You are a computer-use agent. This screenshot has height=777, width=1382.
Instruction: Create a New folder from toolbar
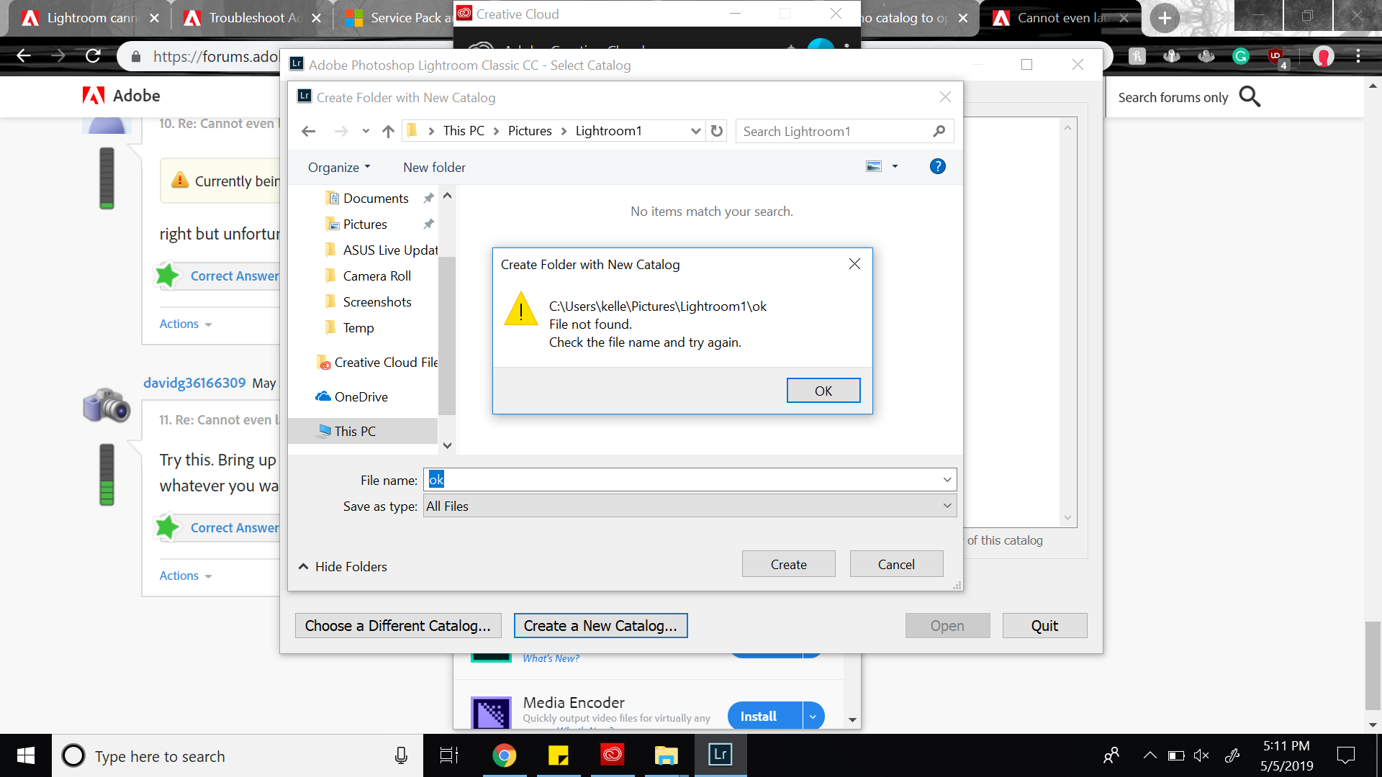434,167
